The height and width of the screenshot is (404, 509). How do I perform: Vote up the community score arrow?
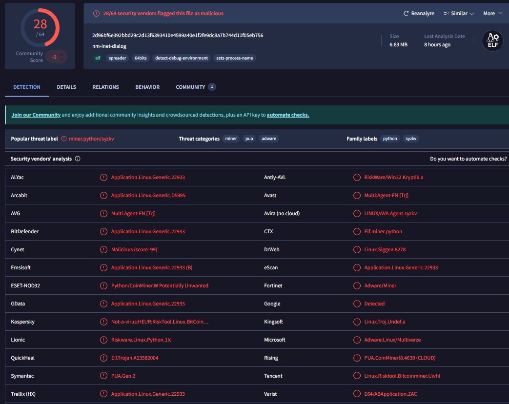coord(61,54)
